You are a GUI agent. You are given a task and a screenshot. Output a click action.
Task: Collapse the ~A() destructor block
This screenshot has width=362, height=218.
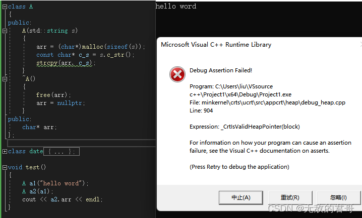coord(5,79)
